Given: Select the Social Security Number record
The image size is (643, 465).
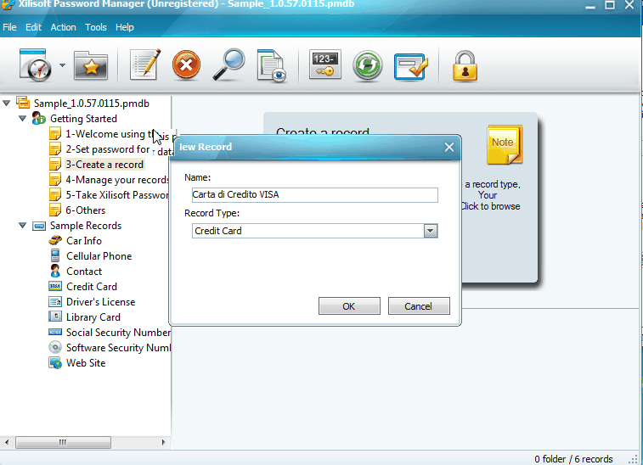Looking at the screenshot, I should click(x=118, y=333).
